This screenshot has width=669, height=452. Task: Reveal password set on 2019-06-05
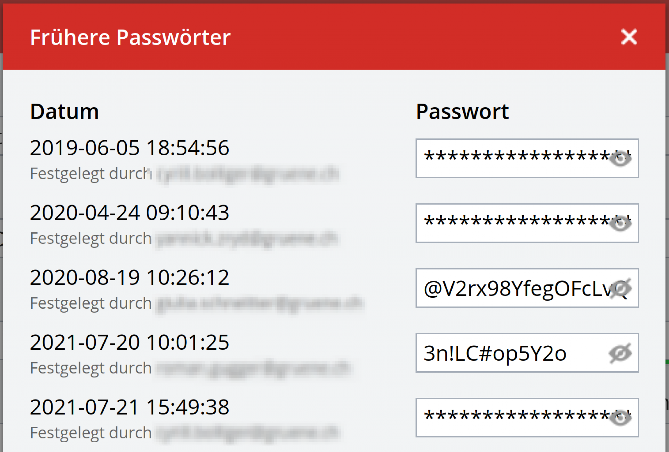click(x=620, y=159)
